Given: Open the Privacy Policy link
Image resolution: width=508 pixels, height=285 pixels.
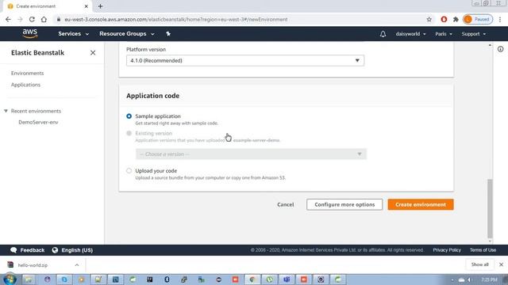Looking at the screenshot, I should click(x=447, y=250).
